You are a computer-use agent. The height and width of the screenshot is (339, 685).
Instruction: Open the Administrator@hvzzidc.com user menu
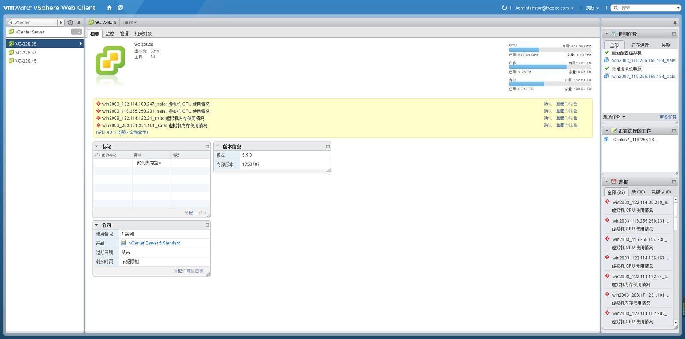pyautogui.click(x=544, y=8)
